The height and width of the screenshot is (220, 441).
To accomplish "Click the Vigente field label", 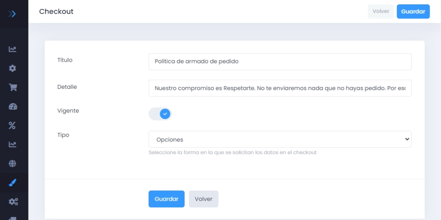I will [68, 111].
